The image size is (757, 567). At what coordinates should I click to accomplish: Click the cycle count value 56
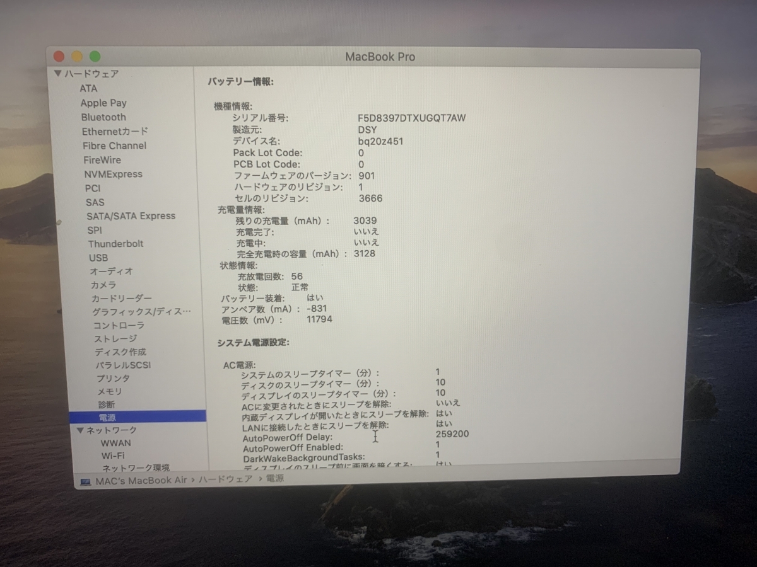click(x=297, y=277)
